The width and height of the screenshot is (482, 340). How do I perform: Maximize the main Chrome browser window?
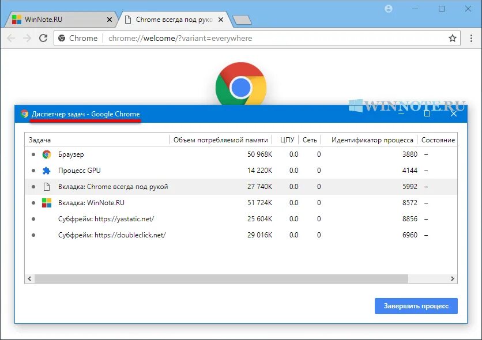[x=442, y=9]
